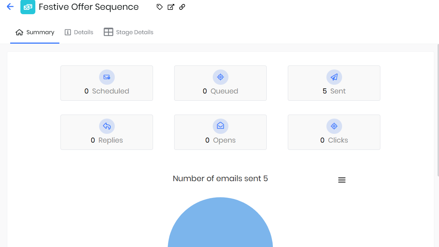The width and height of the screenshot is (439, 247).
Task: Click the Festive Offer Sequence title
Action: click(x=89, y=7)
